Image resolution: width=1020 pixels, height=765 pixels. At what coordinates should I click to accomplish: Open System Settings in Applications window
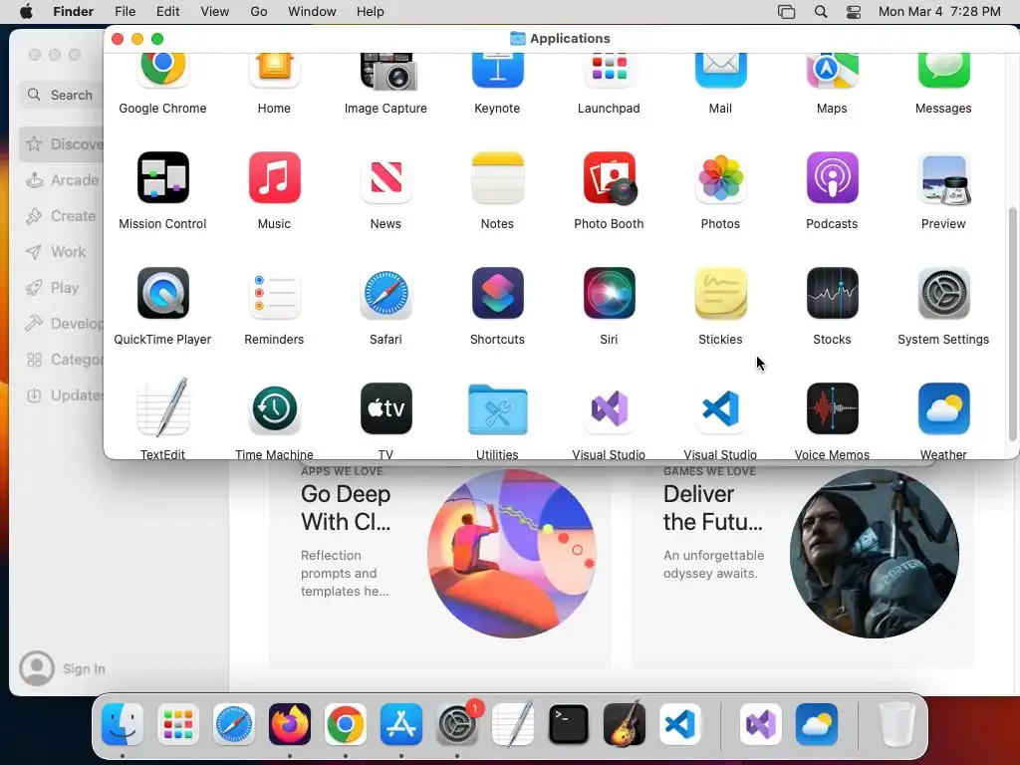point(943,293)
